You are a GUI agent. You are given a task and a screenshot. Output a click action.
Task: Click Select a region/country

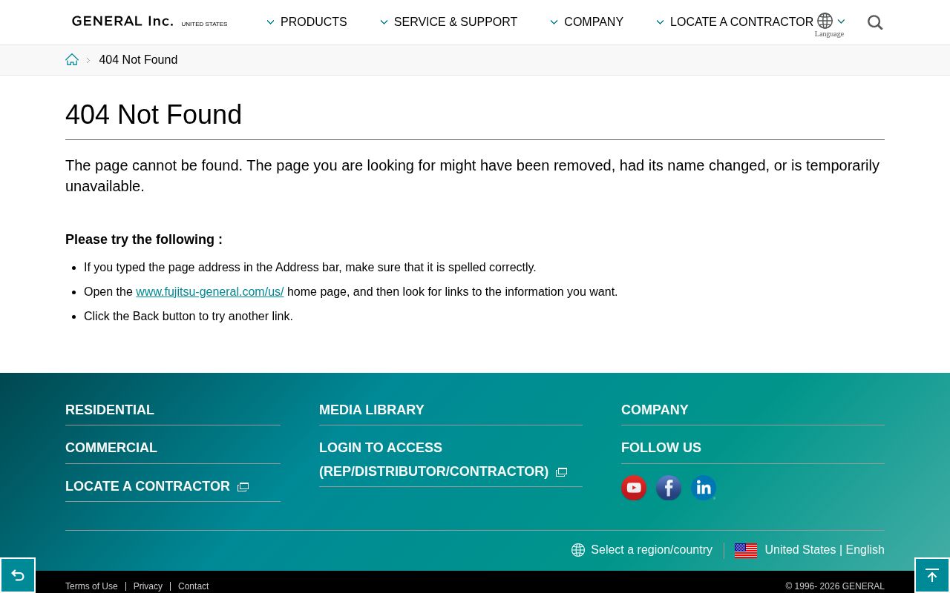coord(642,550)
